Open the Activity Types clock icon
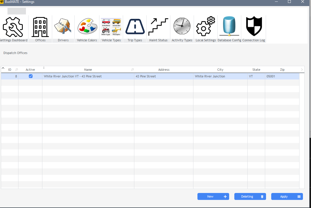 [182, 27]
